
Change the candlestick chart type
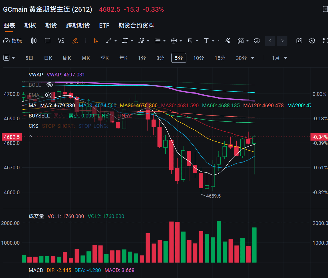[34, 41]
